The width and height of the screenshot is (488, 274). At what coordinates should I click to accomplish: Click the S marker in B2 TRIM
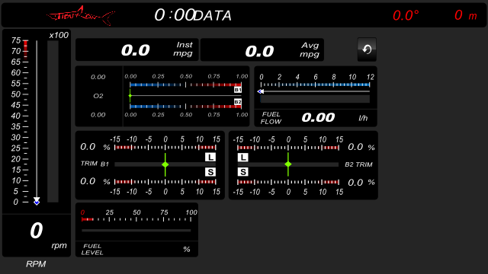coord(242,172)
